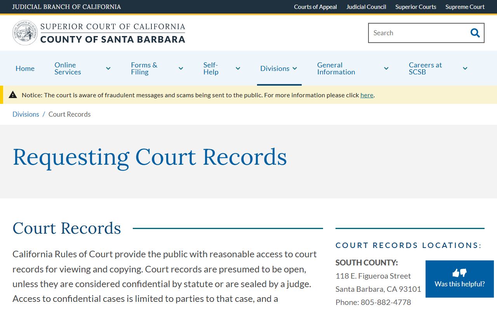Open the Online Services menu
Viewport: 497px width, 310px height.
click(68, 69)
